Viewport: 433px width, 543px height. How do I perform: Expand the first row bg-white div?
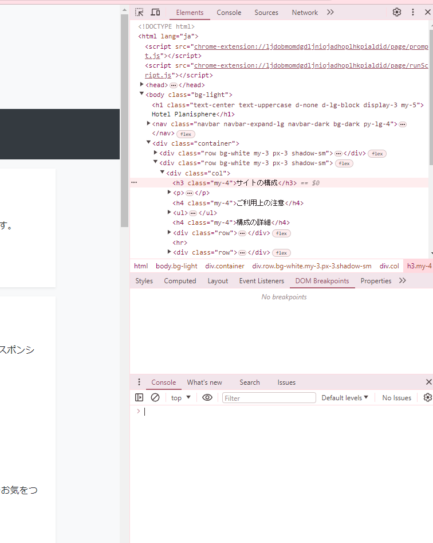click(x=155, y=153)
